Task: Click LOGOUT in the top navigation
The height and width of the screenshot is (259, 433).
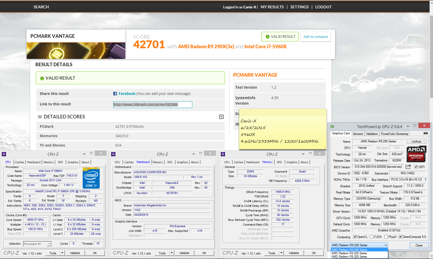Action: pos(323,7)
